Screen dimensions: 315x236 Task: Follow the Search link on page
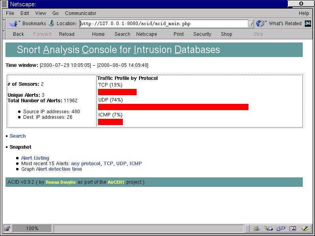point(18,136)
